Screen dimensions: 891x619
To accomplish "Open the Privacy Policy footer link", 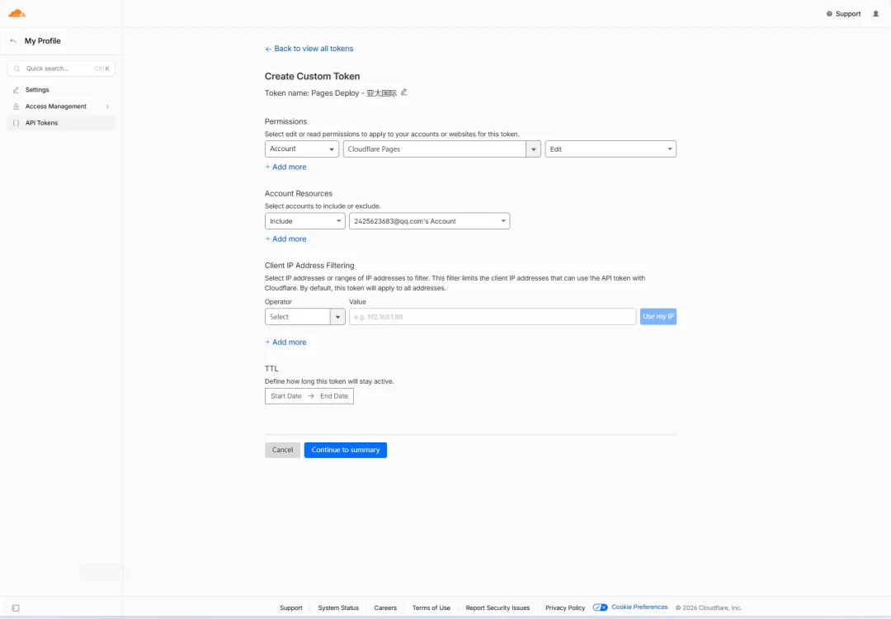I will pyautogui.click(x=565, y=607).
